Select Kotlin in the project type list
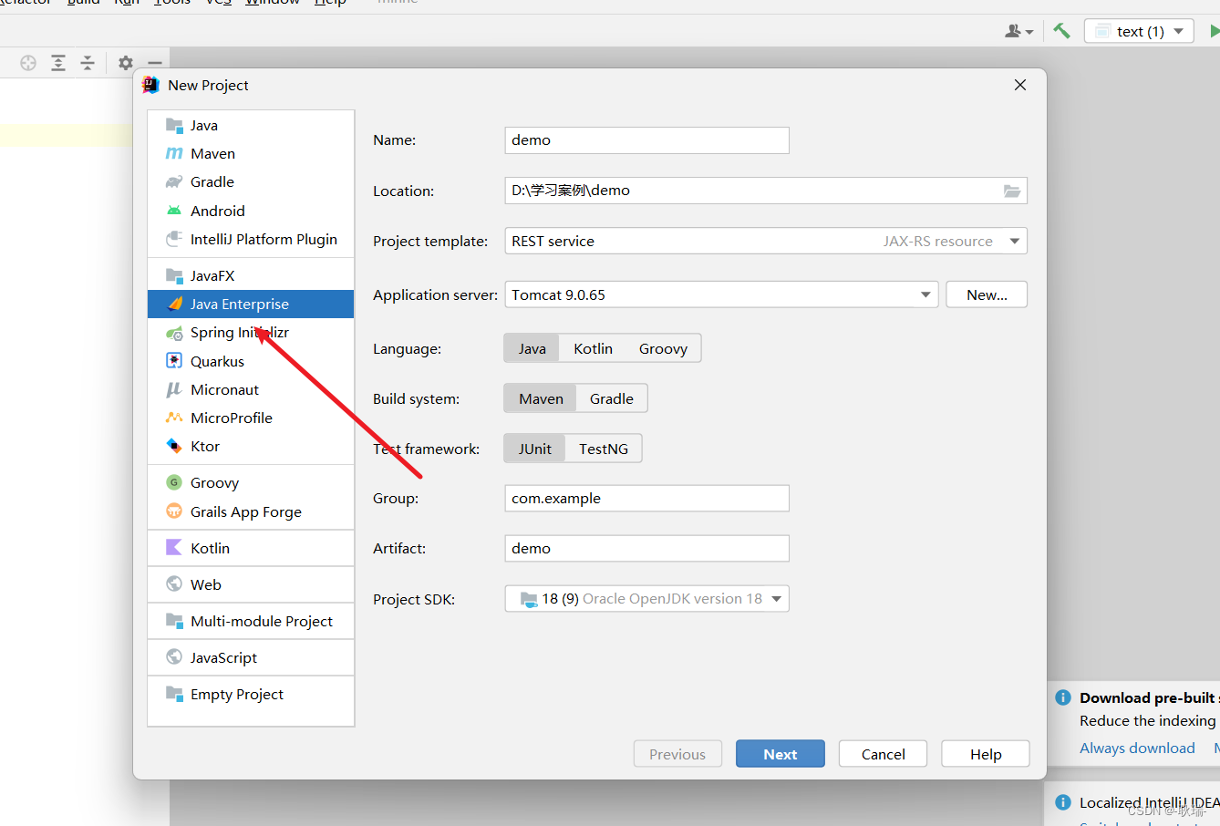 251,548
